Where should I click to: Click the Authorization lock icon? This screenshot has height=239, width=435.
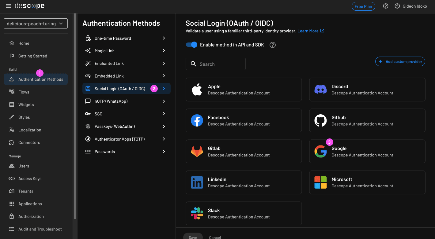(12, 216)
